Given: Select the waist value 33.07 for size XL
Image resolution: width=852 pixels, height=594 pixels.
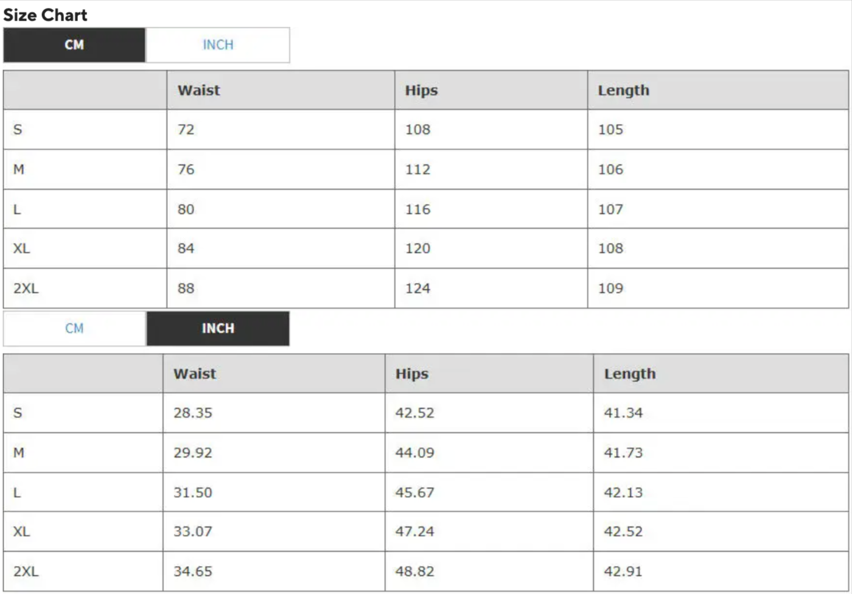Looking at the screenshot, I should click(193, 531).
